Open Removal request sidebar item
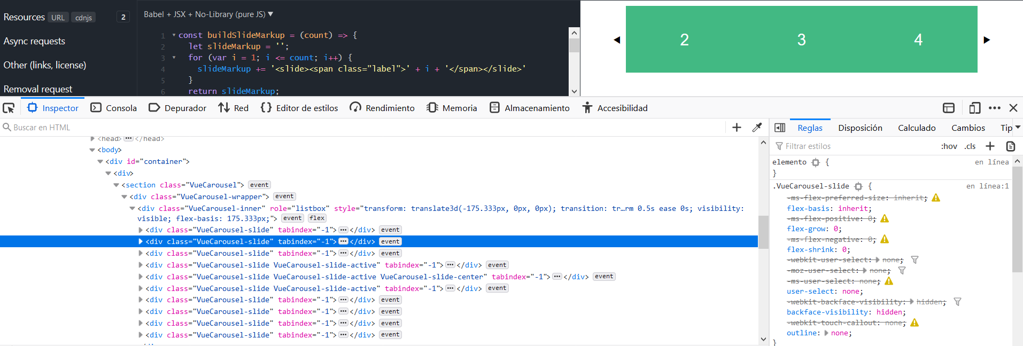Image resolution: width=1023 pixels, height=346 pixels. click(x=38, y=89)
